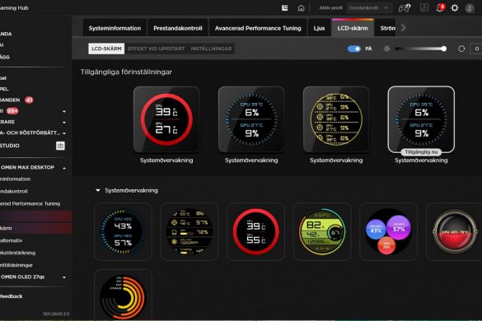Image resolution: width=482 pixels, height=321 pixels.
Task: Adjust the LCD brightness slider
Action: [420, 49]
